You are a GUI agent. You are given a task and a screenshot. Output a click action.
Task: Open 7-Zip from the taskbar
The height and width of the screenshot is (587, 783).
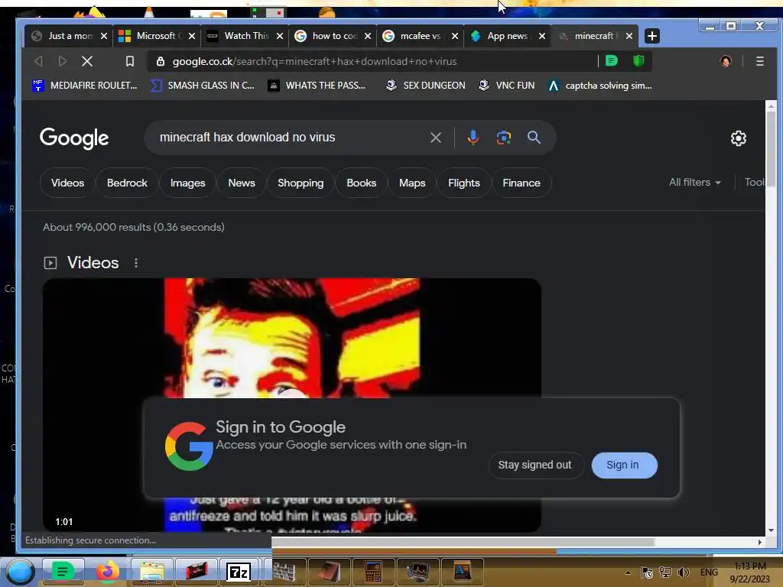coord(239,572)
